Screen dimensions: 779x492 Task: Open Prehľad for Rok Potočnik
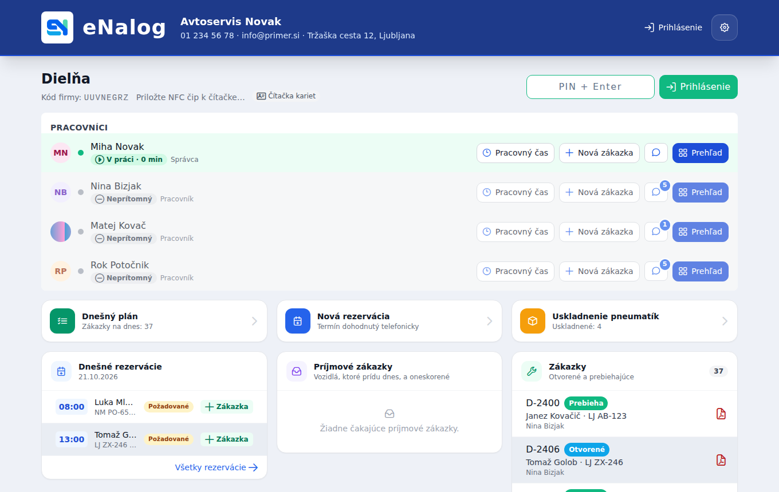coord(701,271)
